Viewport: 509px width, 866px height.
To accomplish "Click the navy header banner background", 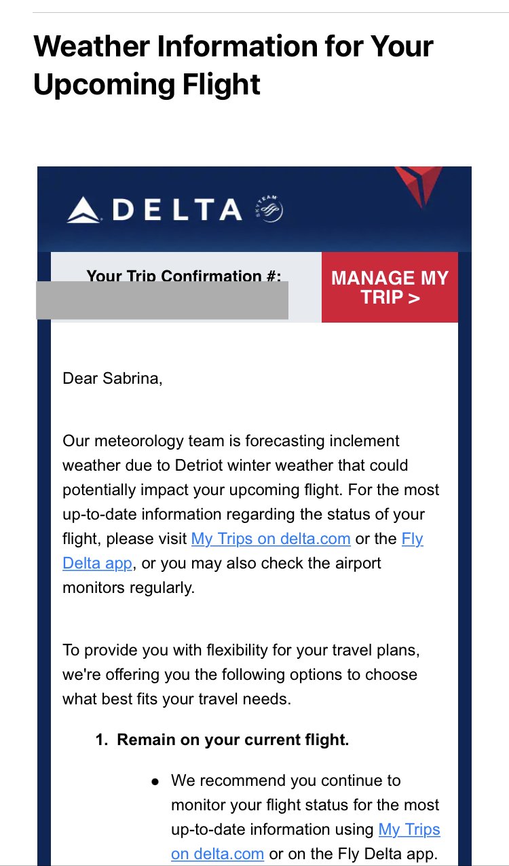I will (x=254, y=209).
